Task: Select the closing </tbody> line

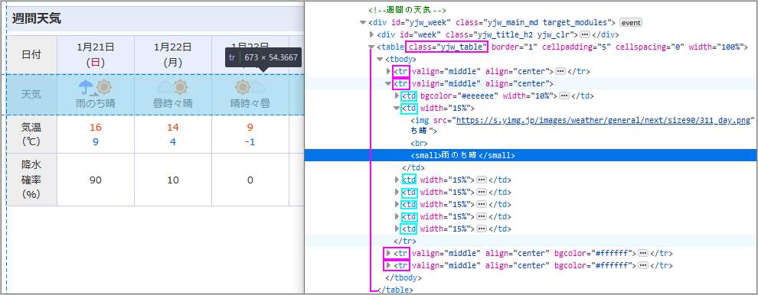Action: [x=404, y=278]
